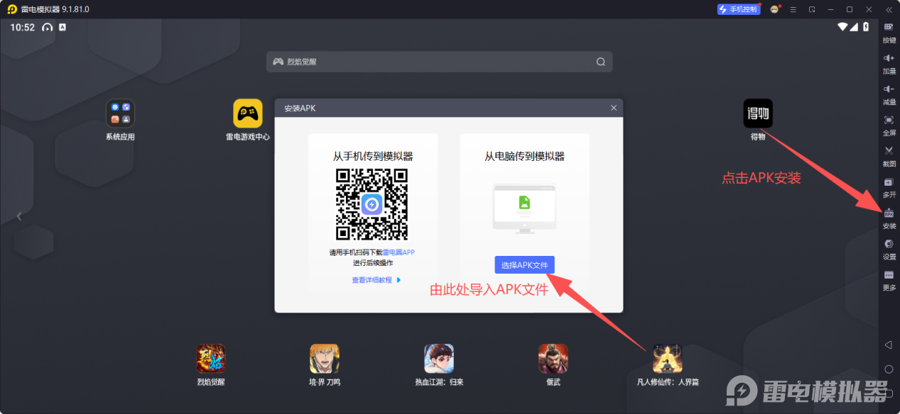Open 设置 settings in sidebar
This screenshot has width=900, height=414.
pos(889,249)
